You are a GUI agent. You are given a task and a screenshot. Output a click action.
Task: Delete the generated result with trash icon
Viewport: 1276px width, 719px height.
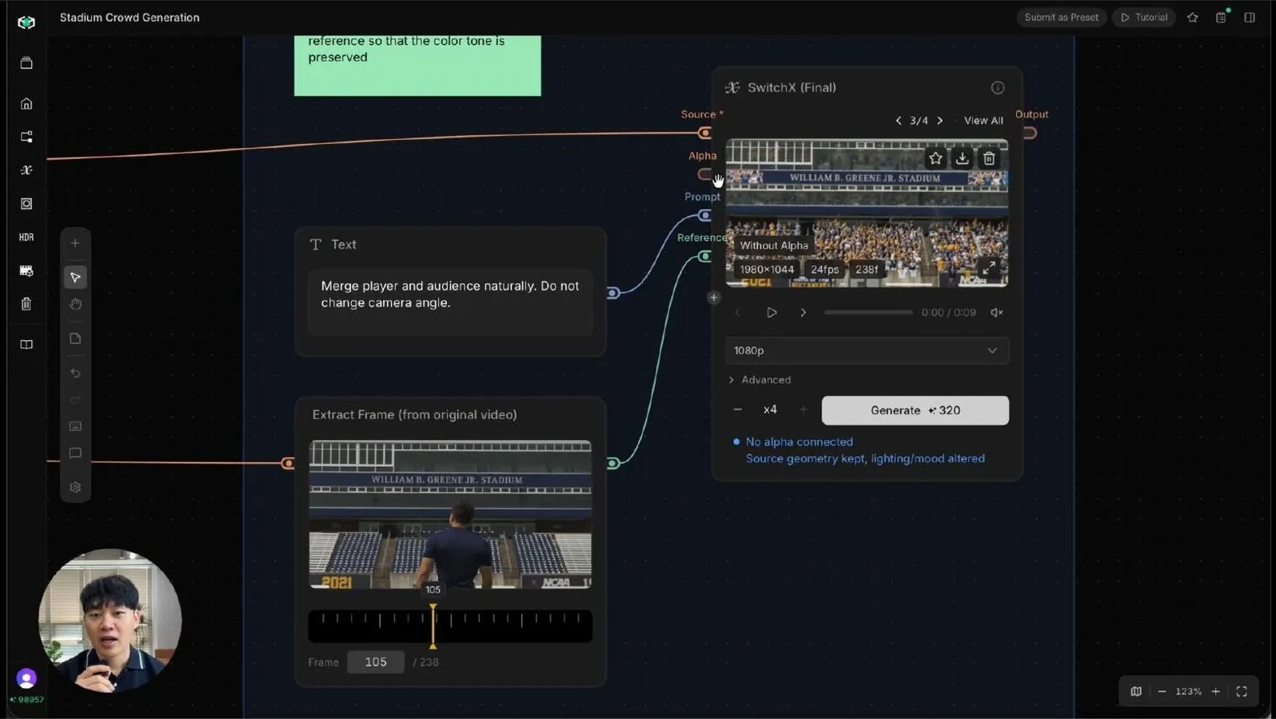pyautogui.click(x=989, y=158)
